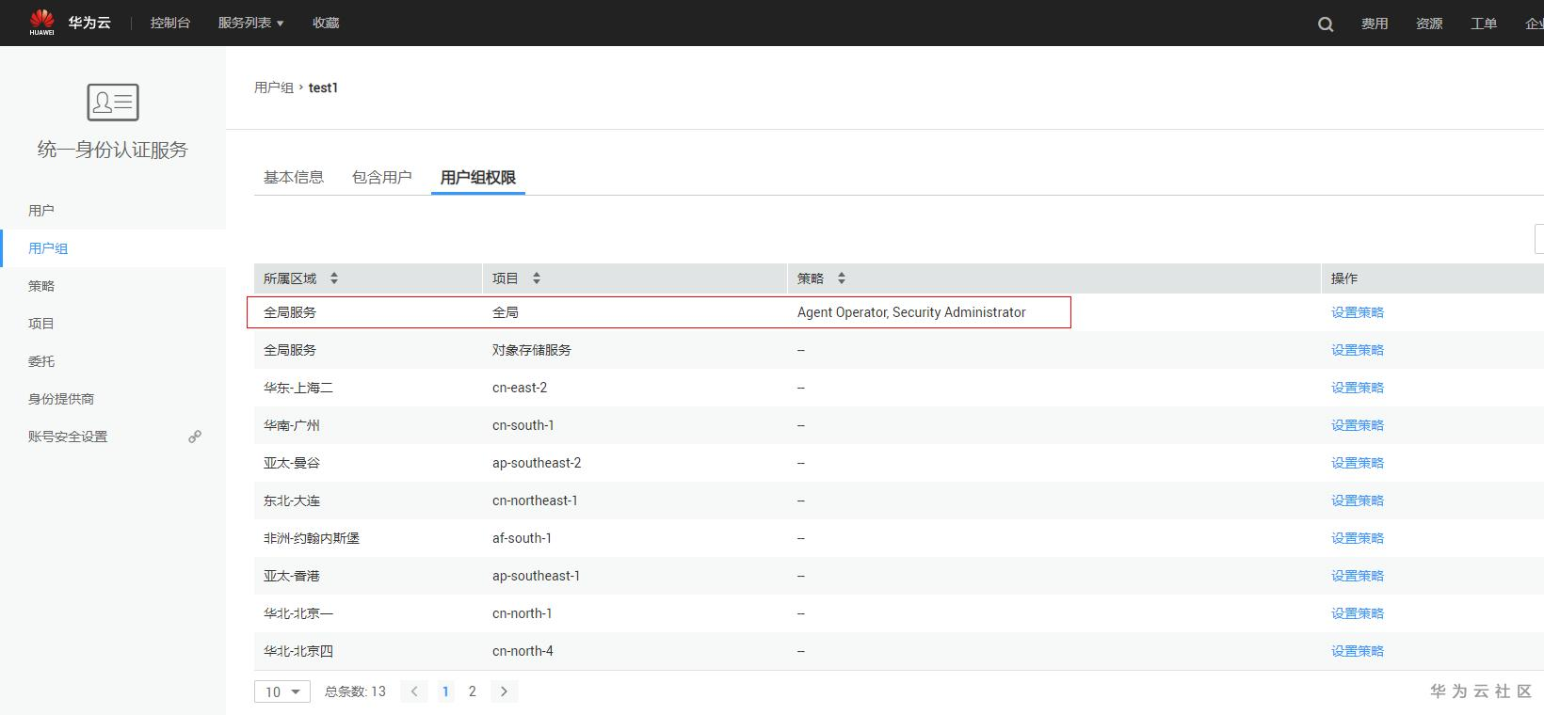Click the test1 breadcrumb text

pos(323,87)
